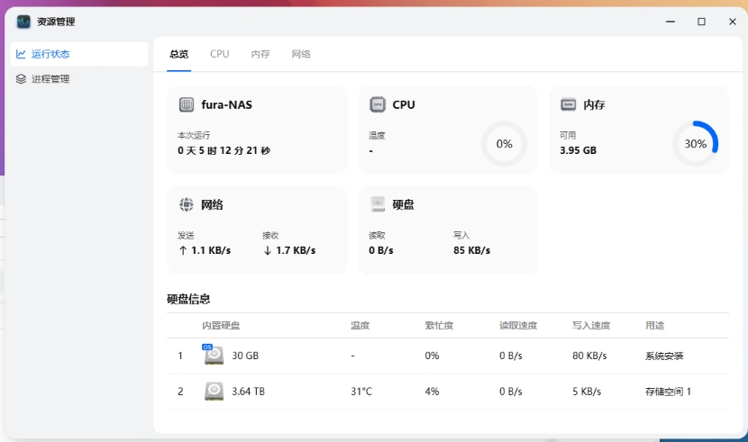Click the 网络 globe icon

pos(187,204)
